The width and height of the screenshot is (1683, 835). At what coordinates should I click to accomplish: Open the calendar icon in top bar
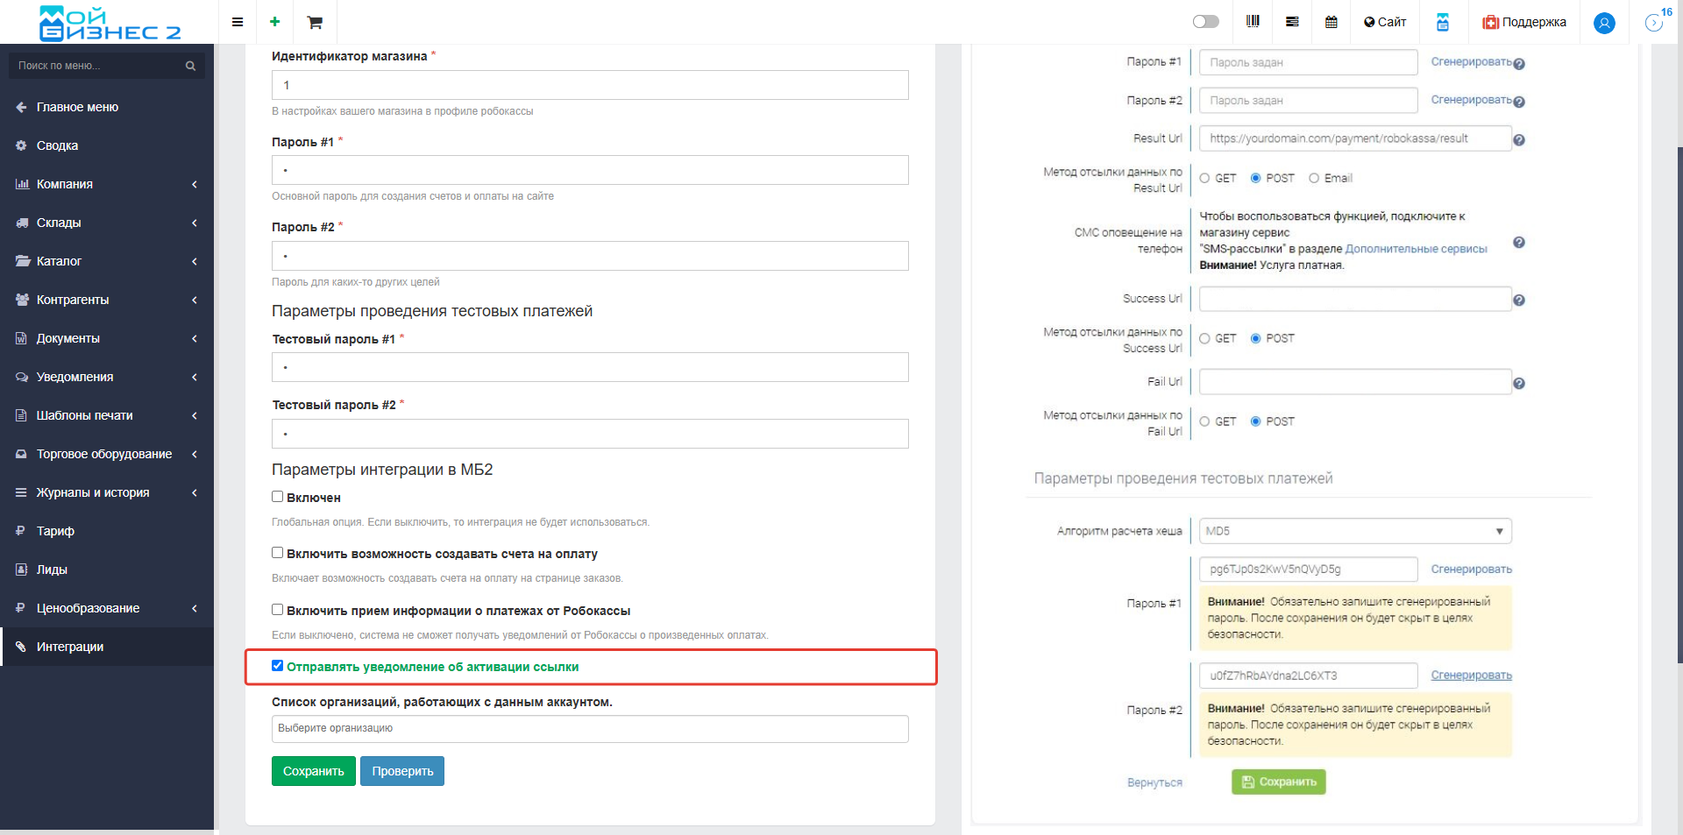(1331, 22)
